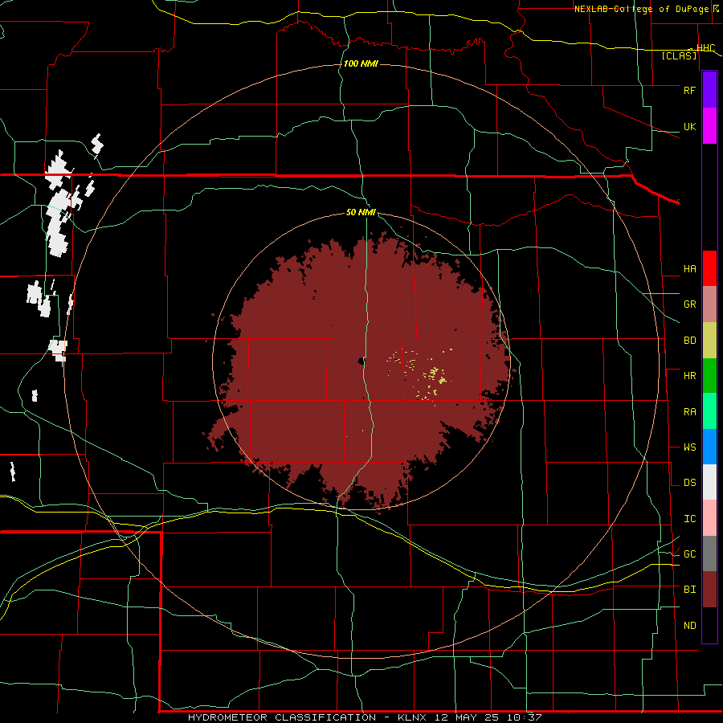Screen dimensions: 723x723
Task: Click the "RF" legend label
Action: click(x=689, y=90)
